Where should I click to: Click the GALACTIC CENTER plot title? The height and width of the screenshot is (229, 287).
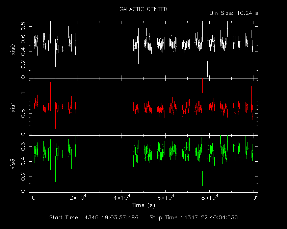click(x=143, y=9)
